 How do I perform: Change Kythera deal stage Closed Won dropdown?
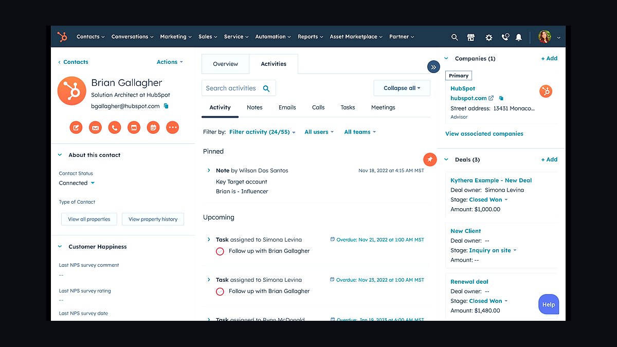click(x=488, y=199)
